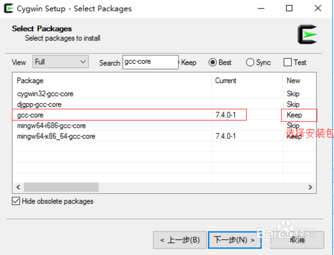334x255 pixels.
Task: Toggle the gcc-core status from Keep
Action: [293, 115]
